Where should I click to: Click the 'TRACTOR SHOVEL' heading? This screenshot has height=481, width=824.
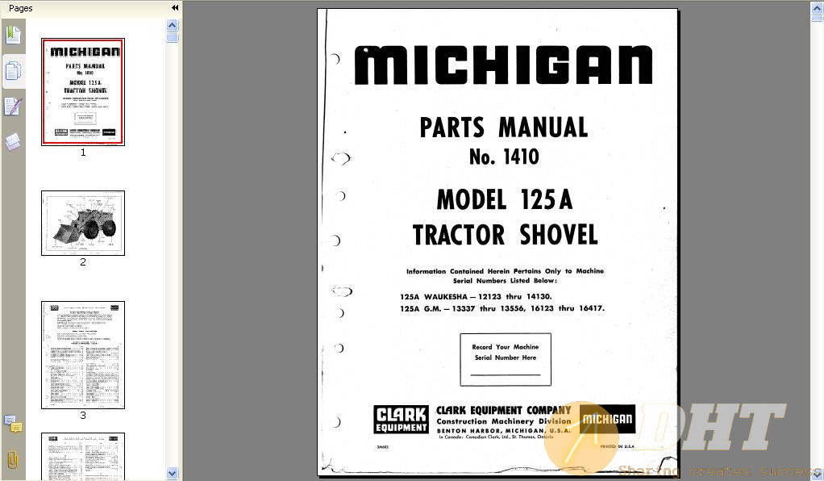tap(505, 235)
